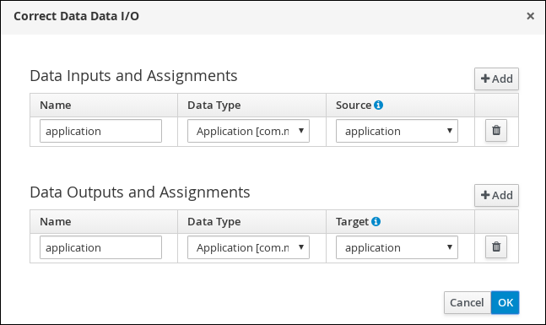Show info tooltip next to Source
The width and height of the screenshot is (546, 325).
click(379, 105)
